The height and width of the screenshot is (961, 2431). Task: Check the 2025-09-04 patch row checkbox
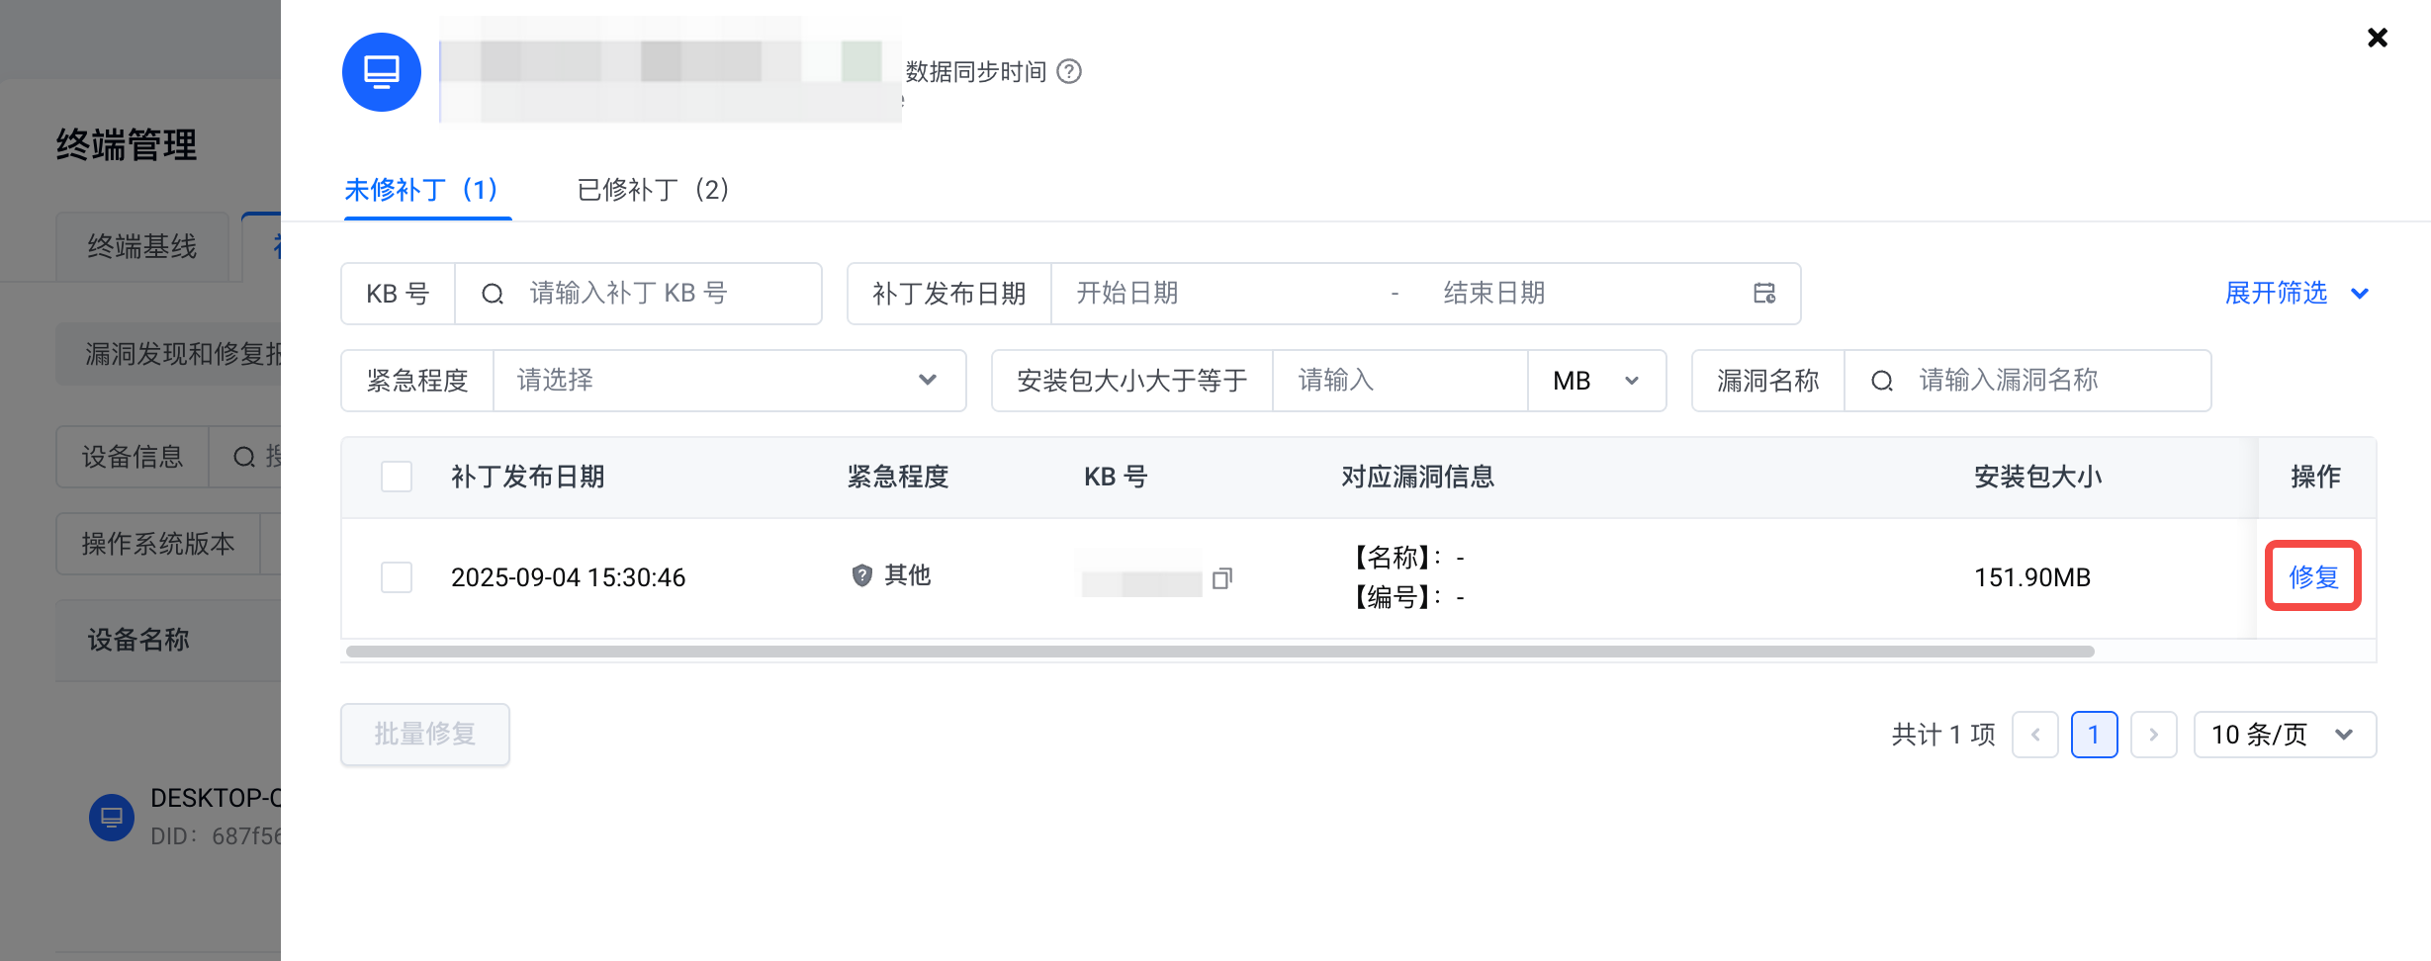click(396, 576)
